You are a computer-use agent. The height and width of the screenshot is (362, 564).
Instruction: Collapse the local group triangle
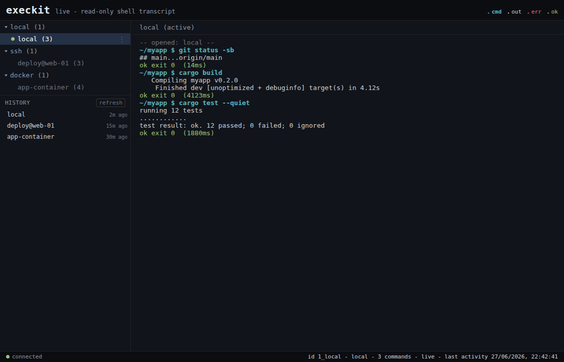click(6, 27)
